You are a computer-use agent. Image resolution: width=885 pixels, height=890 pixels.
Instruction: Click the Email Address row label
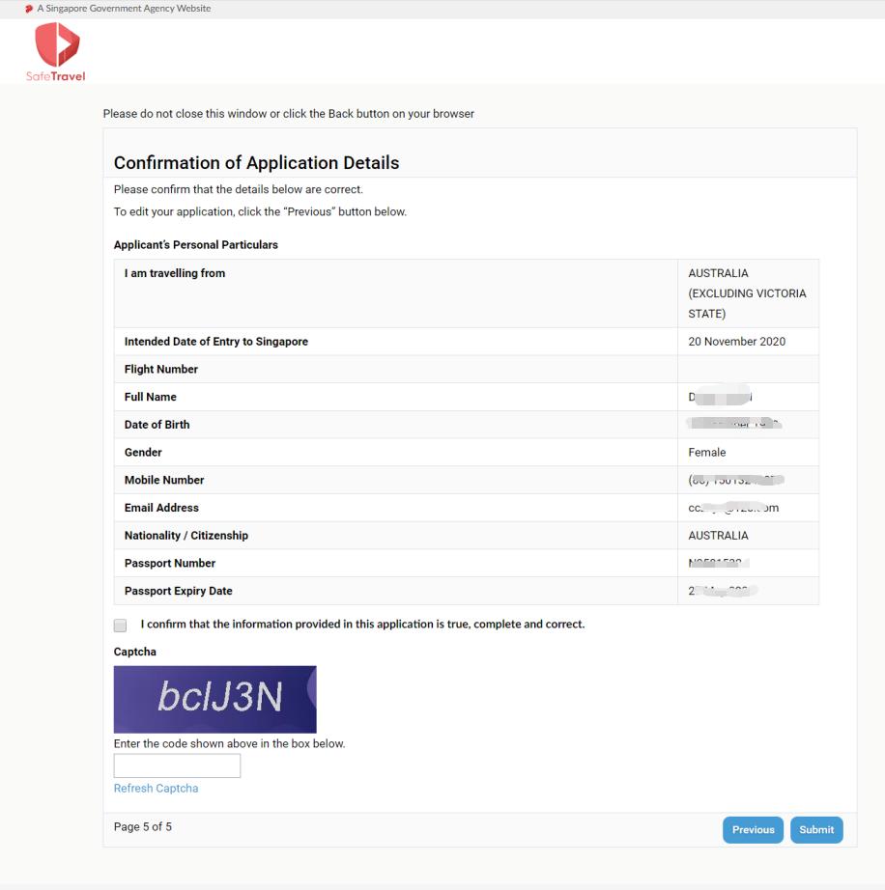coord(161,508)
